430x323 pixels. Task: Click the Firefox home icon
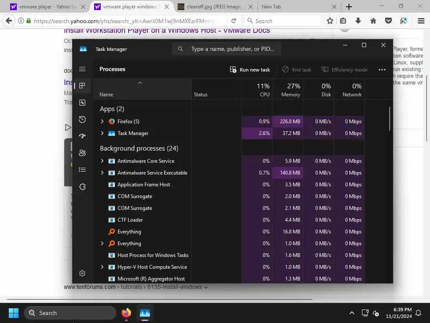(373, 21)
